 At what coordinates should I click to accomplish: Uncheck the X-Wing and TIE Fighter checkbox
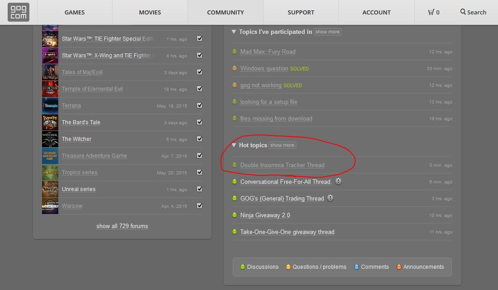click(x=199, y=55)
